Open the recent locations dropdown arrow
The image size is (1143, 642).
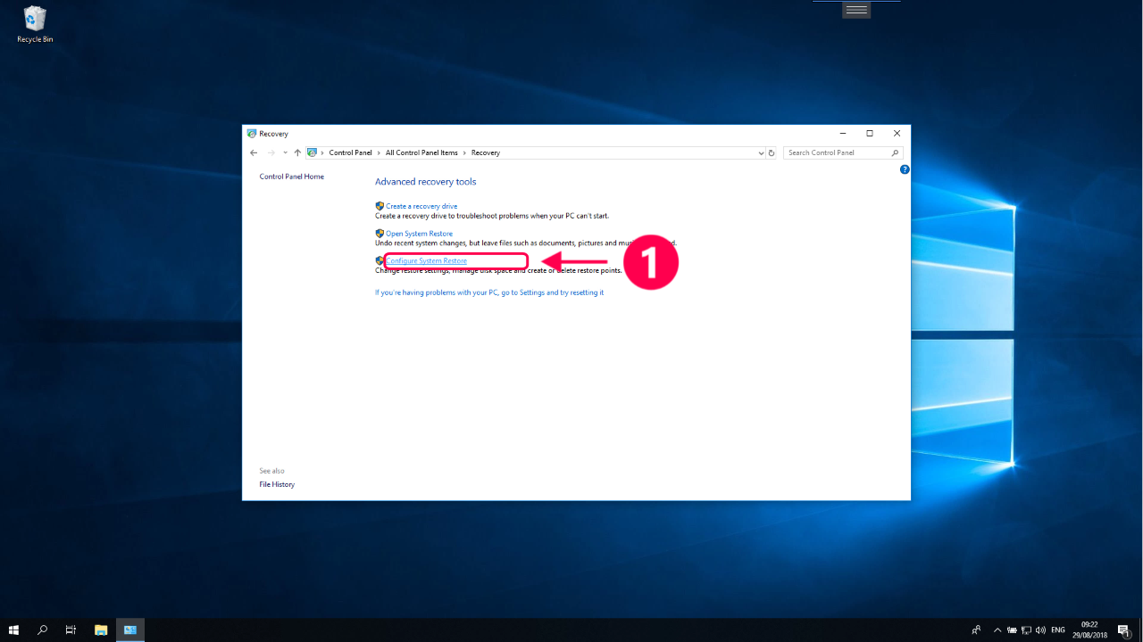285,153
